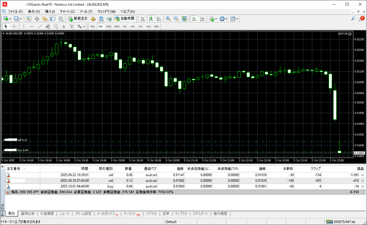Switch chart to candlestick display mode
367x225 pixels.
(x=151, y=19)
